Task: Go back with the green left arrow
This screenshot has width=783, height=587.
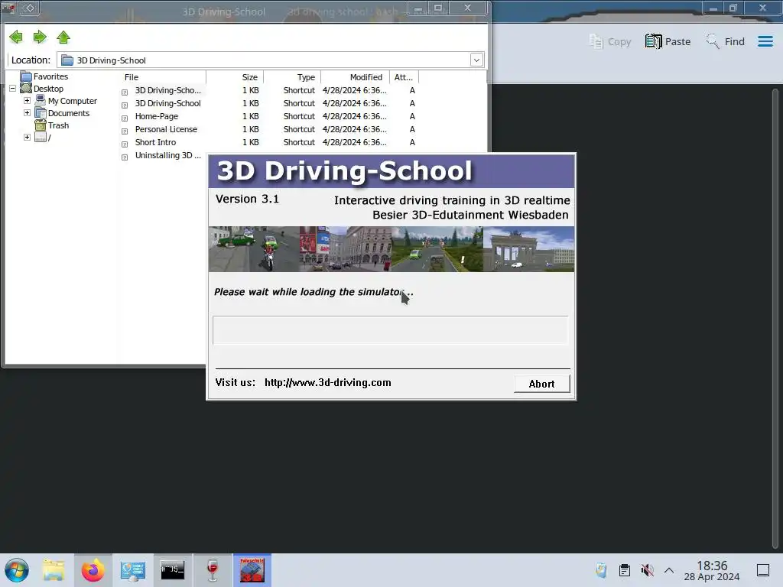Action: tap(16, 37)
